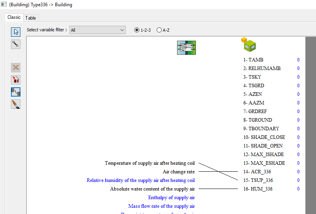The image size is (316, 214).
Task: Open the variable filter dropdown
Action: [x=97, y=30]
